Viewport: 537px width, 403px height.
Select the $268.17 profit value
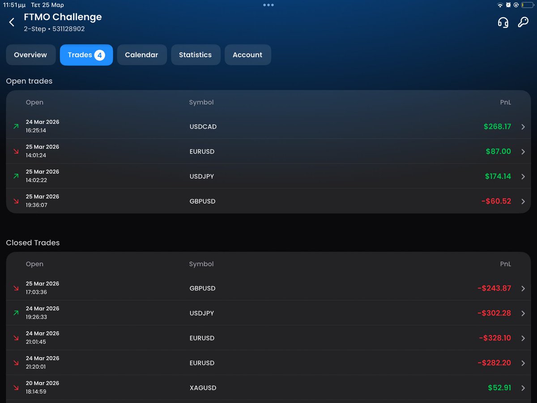497,127
